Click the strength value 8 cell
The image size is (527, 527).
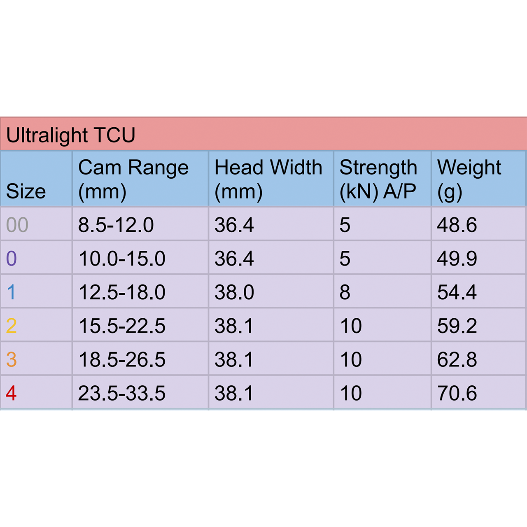pos(345,292)
